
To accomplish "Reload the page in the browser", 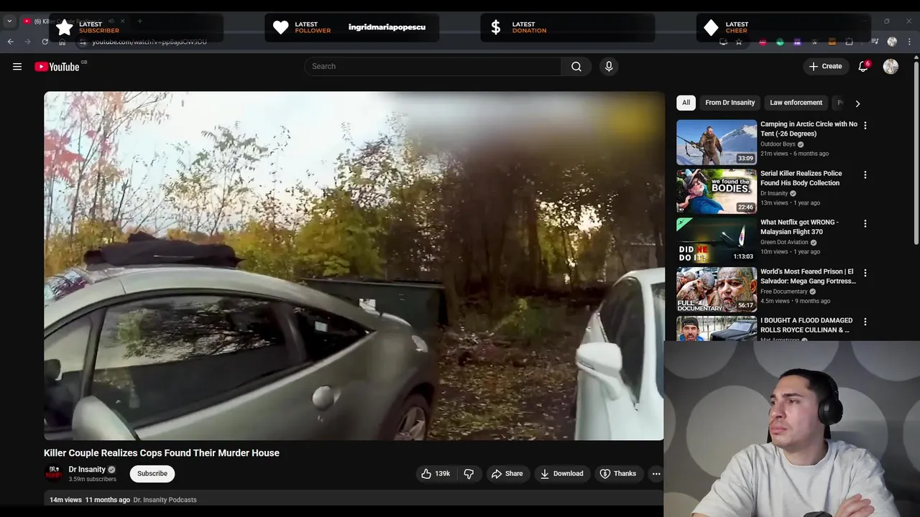I will pyautogui.click(x=45, y=42).
